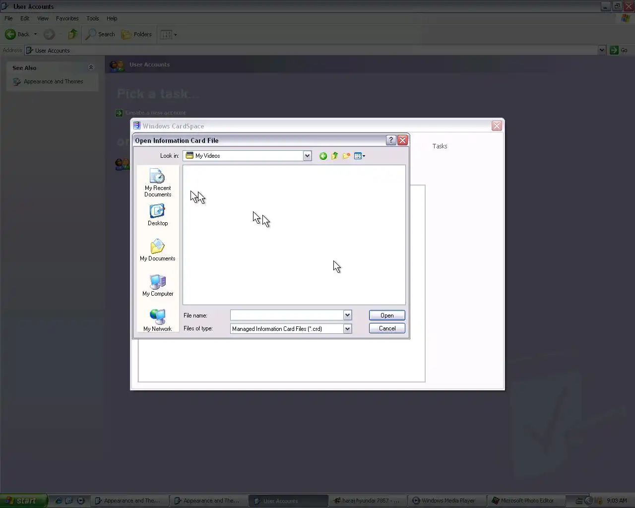Viewport: 635px width, 508px height.
Task: Click the Back toolbar button
Action: tap(17, 34)
